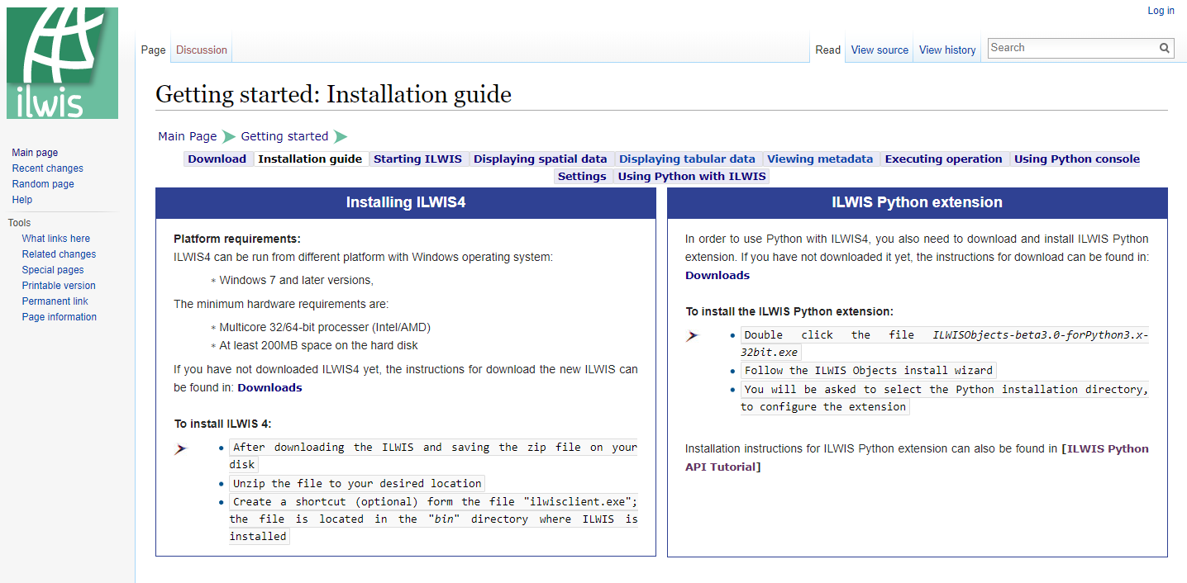
Task: Open Downloads link in Installing ILWIS4 panel
Action: (x=269, y=387)
